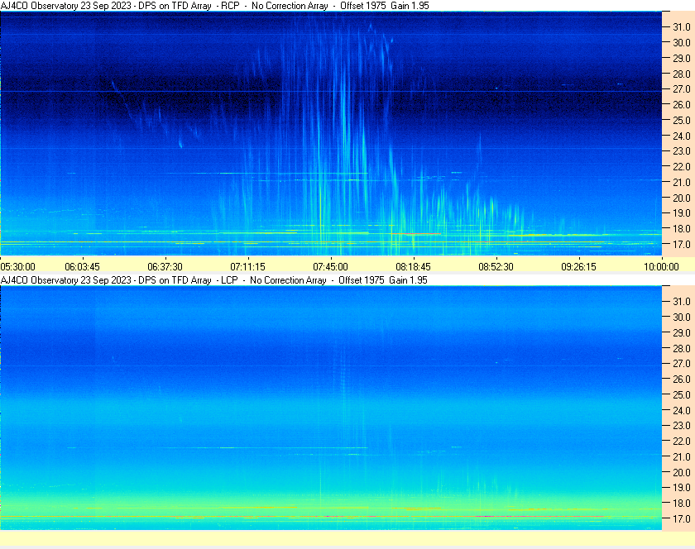Select the 08:18:45 time axis marker
695x549 pixels.
[x=413, y=267]
